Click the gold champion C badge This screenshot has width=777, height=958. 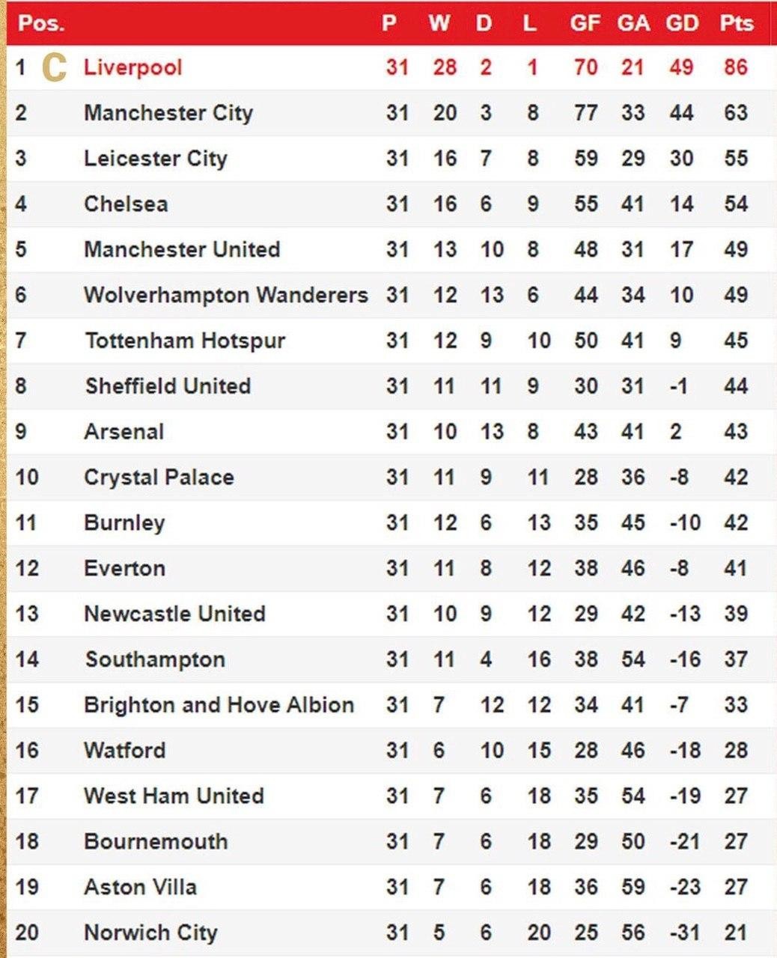click(54, 67)
